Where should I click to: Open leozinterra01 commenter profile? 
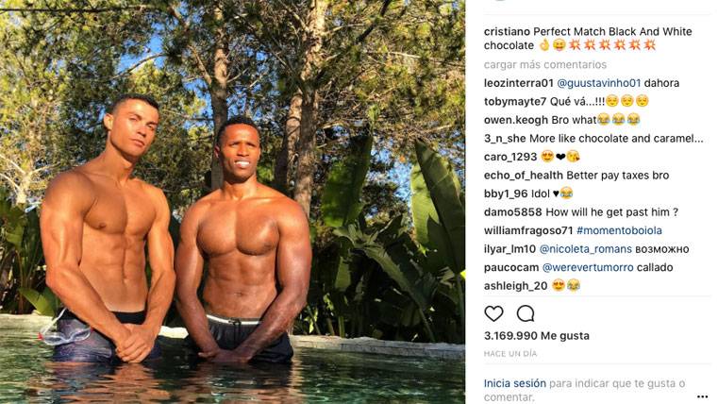click(x=519, y=83)
